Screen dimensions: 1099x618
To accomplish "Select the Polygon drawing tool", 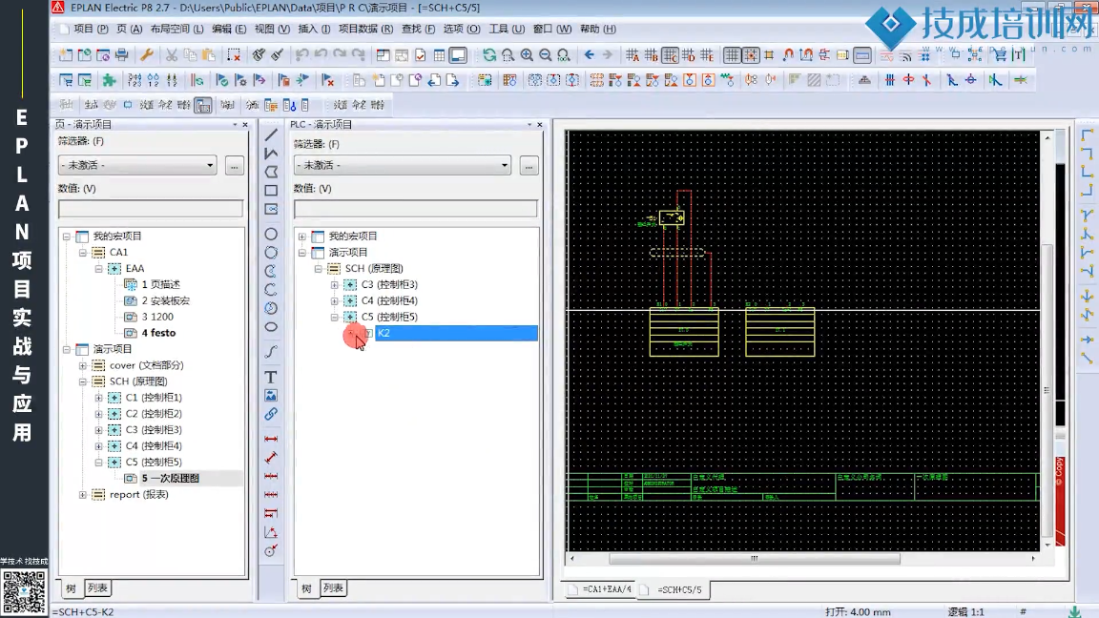I will point(271,172).
